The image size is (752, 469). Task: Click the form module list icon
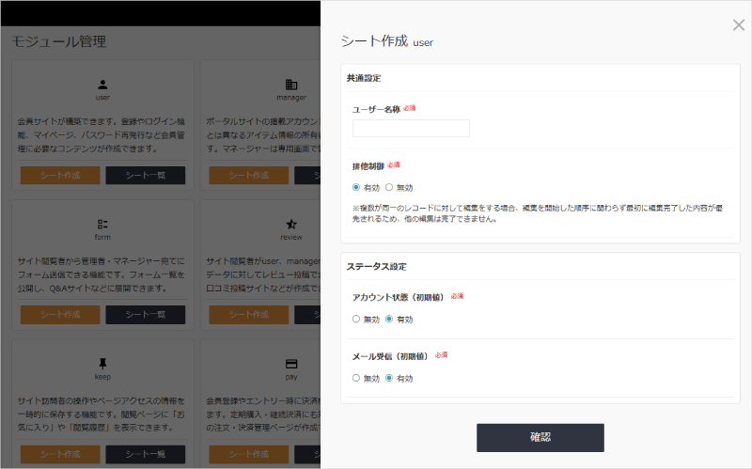[x=102, y=224]
